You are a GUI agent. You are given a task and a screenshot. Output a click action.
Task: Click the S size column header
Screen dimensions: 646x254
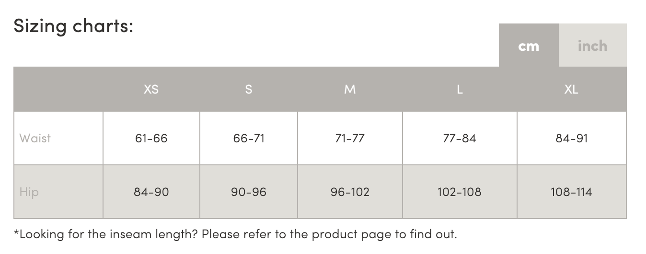tap(248, 89)
